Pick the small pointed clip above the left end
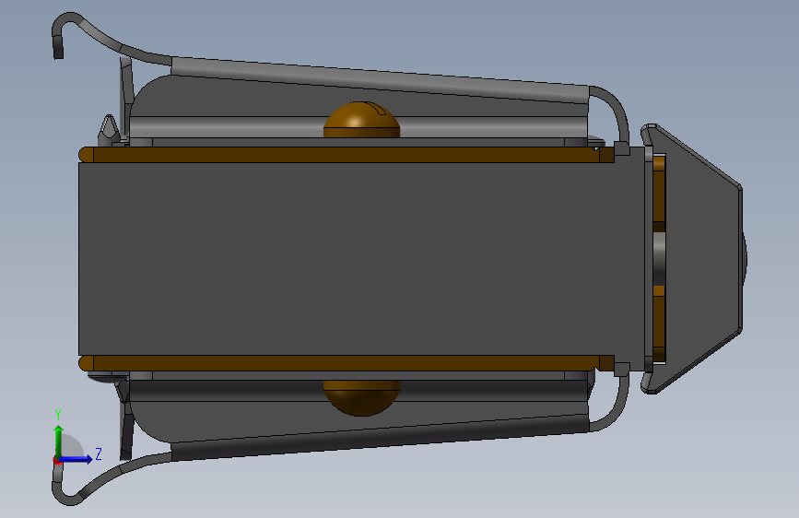 (109, 131)
